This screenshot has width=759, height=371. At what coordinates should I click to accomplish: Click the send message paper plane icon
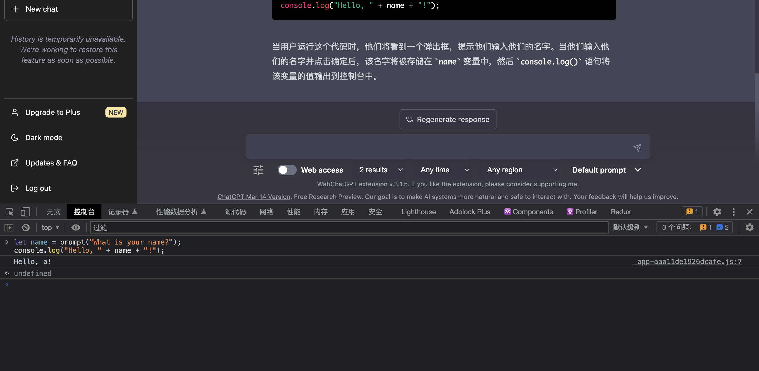pos(637,147)
